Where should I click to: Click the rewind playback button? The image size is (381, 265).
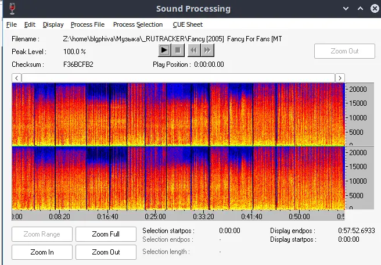point(193,51)
